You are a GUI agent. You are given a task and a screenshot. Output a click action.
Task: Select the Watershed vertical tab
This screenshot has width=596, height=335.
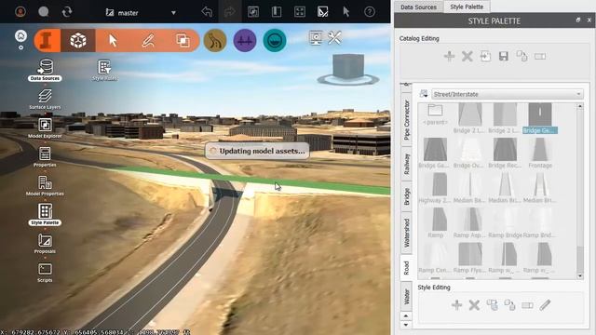pyautogui.click(x=407, y=233)
